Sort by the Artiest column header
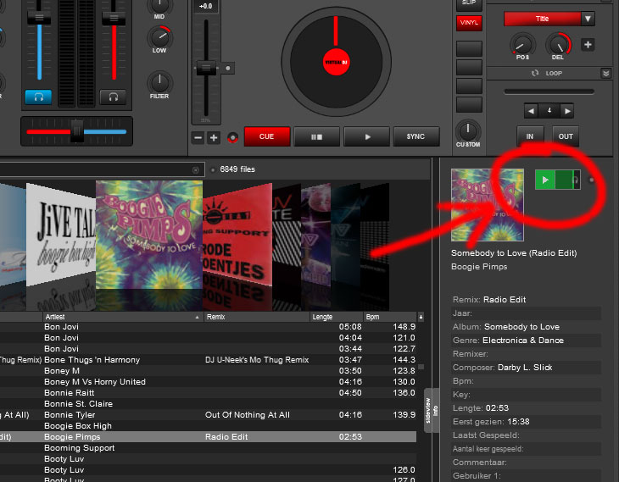Viewport: 619px width, 482px height. tap(122, 317)
